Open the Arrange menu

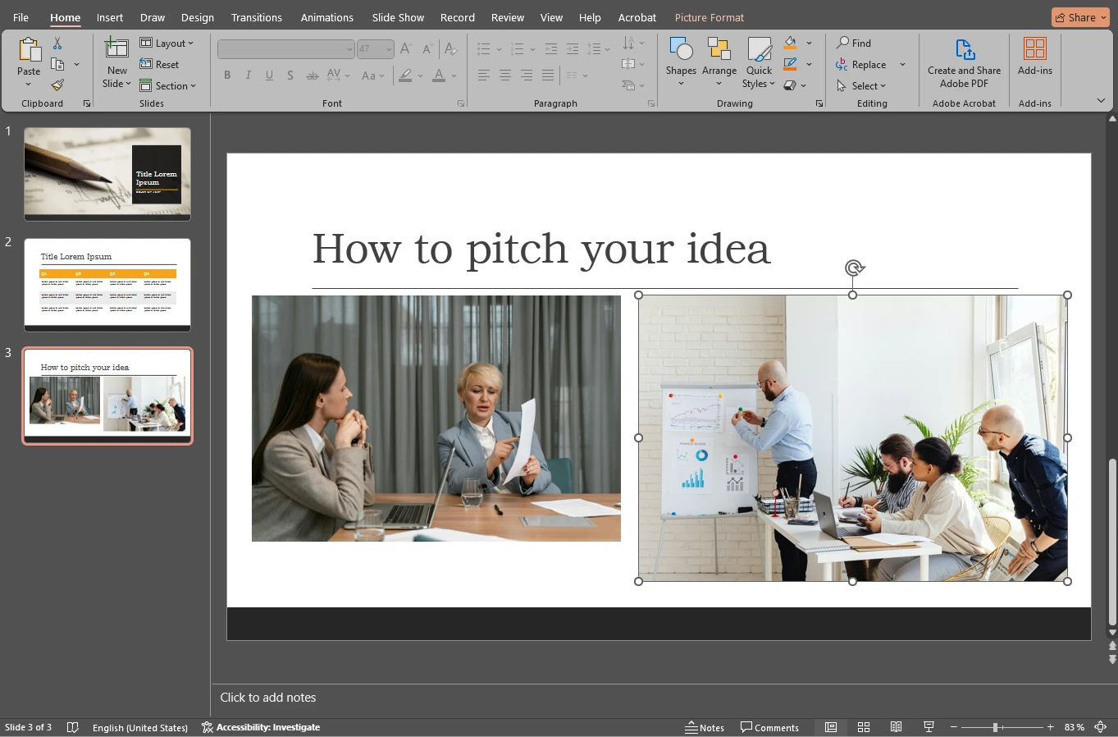pos(719,63)
